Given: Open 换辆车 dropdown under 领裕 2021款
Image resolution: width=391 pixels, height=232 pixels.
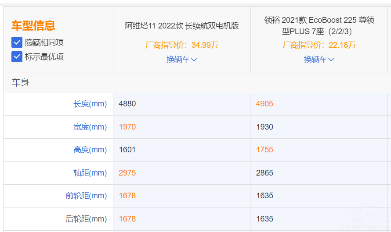Looking at the screenshot, I should point(319,60).
